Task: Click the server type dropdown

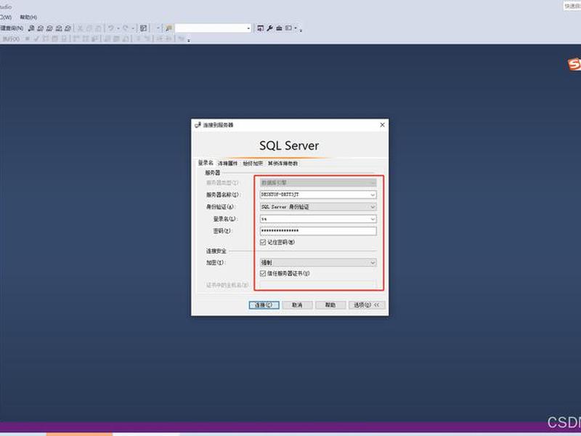Action: pyautogui.click(x=318, y=182)
